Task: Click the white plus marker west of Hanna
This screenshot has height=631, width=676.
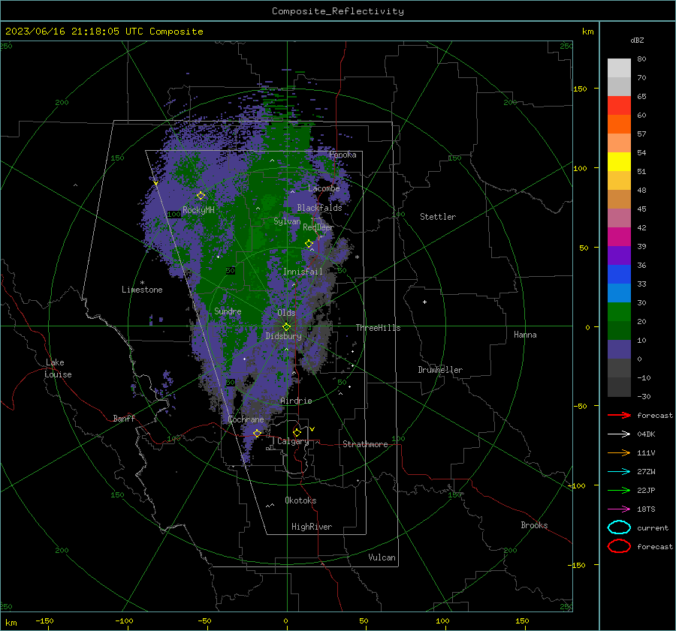Action: (424, 302)
